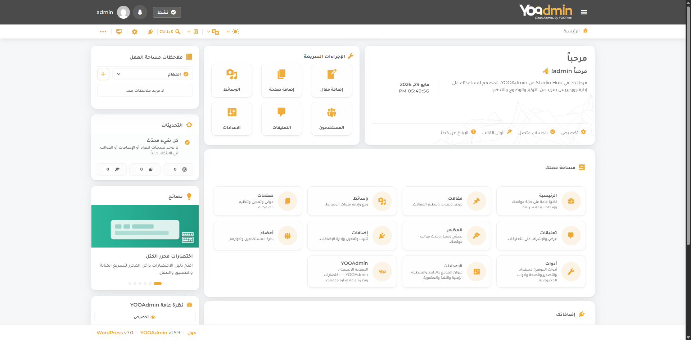Open التعليقات quick action
This screenshot has height=340, width=691.
point(281,119)
